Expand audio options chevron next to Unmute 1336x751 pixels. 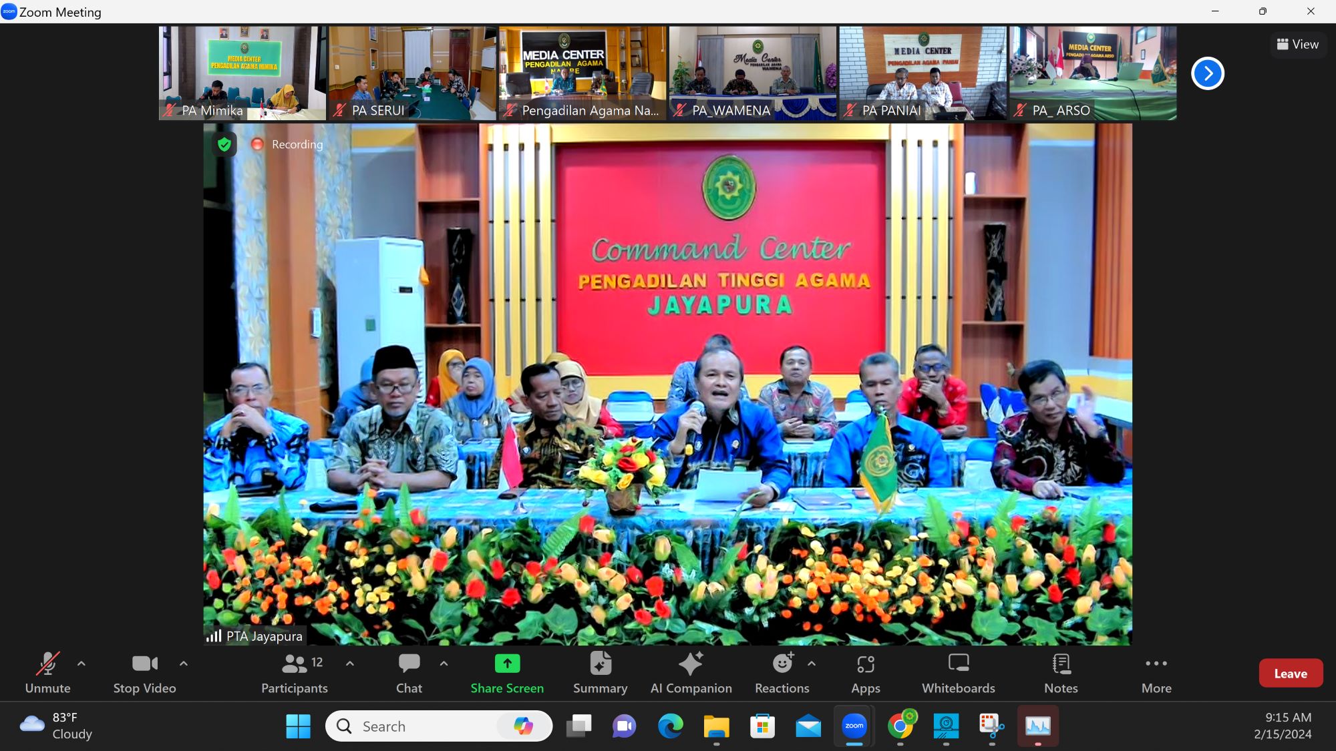(x=81, y=664)
